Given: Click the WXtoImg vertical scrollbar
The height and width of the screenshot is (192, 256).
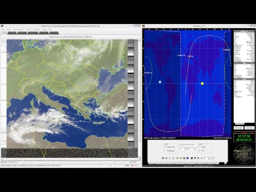Looking at the screenshot, I should click(139, 99).
